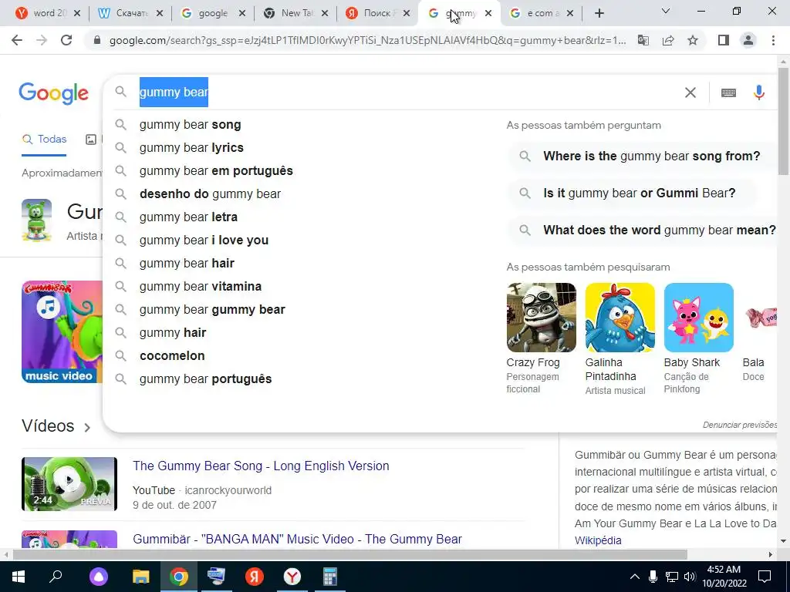Switch to the 'word 20' Yandex tab

click(46, 14)
